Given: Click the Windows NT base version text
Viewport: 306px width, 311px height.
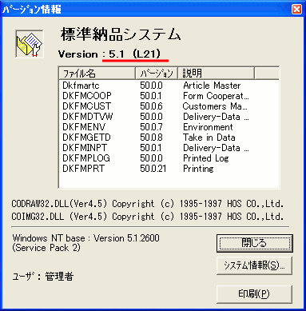Looking at the screenshot, I should 86,237.
